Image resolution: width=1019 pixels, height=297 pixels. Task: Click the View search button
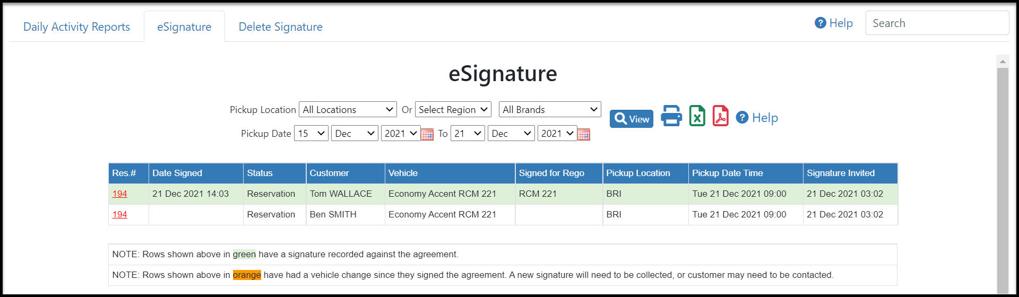632,119
